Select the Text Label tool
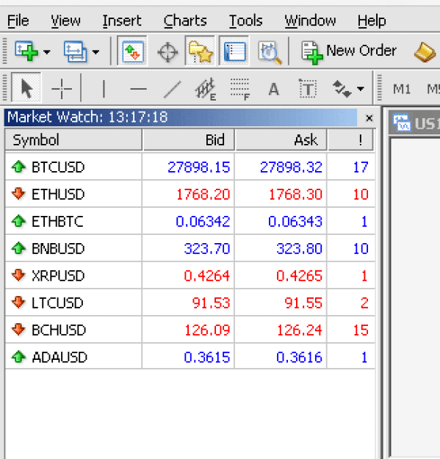Viewport: 440px width, 459px height. click(308, 88)
